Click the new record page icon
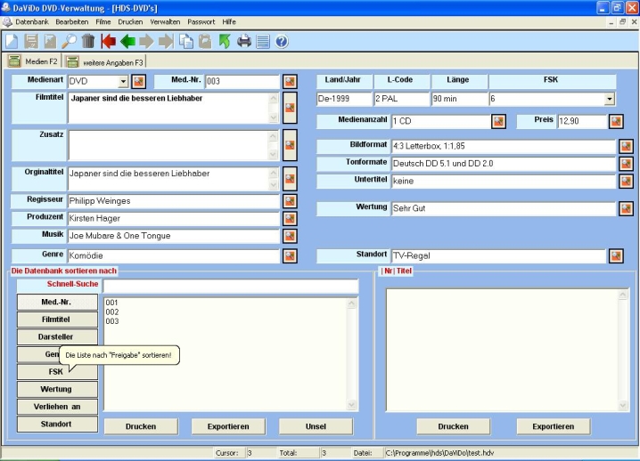Viewport: 640px width, 461px height. [x=12, y=41]
